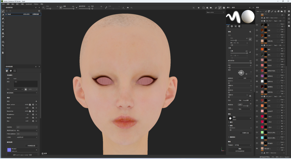Viewport: 291px width, 159px height.
Task: Delete the selected layer with trash icon
Action: tap(285, 11)
